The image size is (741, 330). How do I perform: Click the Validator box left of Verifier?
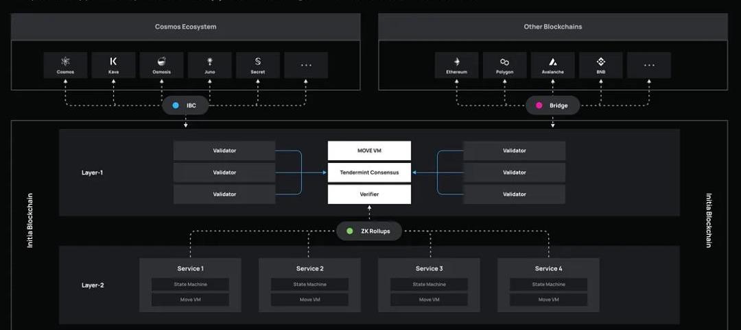click(224, 194)
